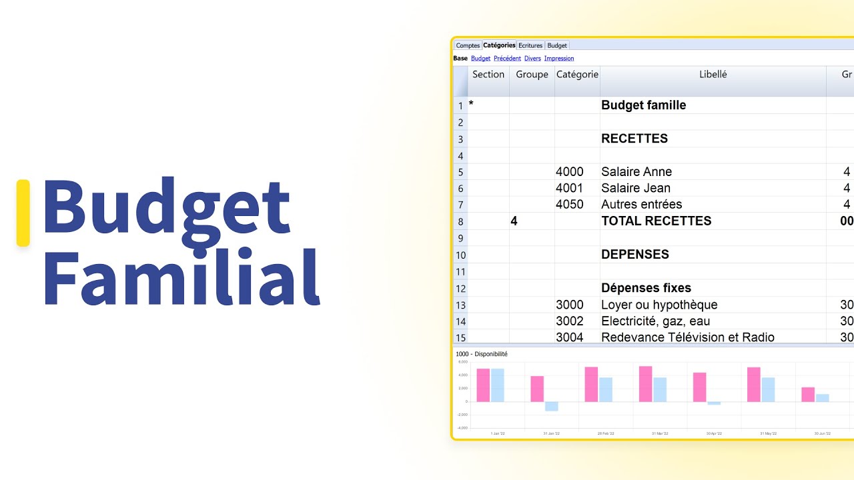Click the pink bar for 30 Jun '22

tap(808, 395)
